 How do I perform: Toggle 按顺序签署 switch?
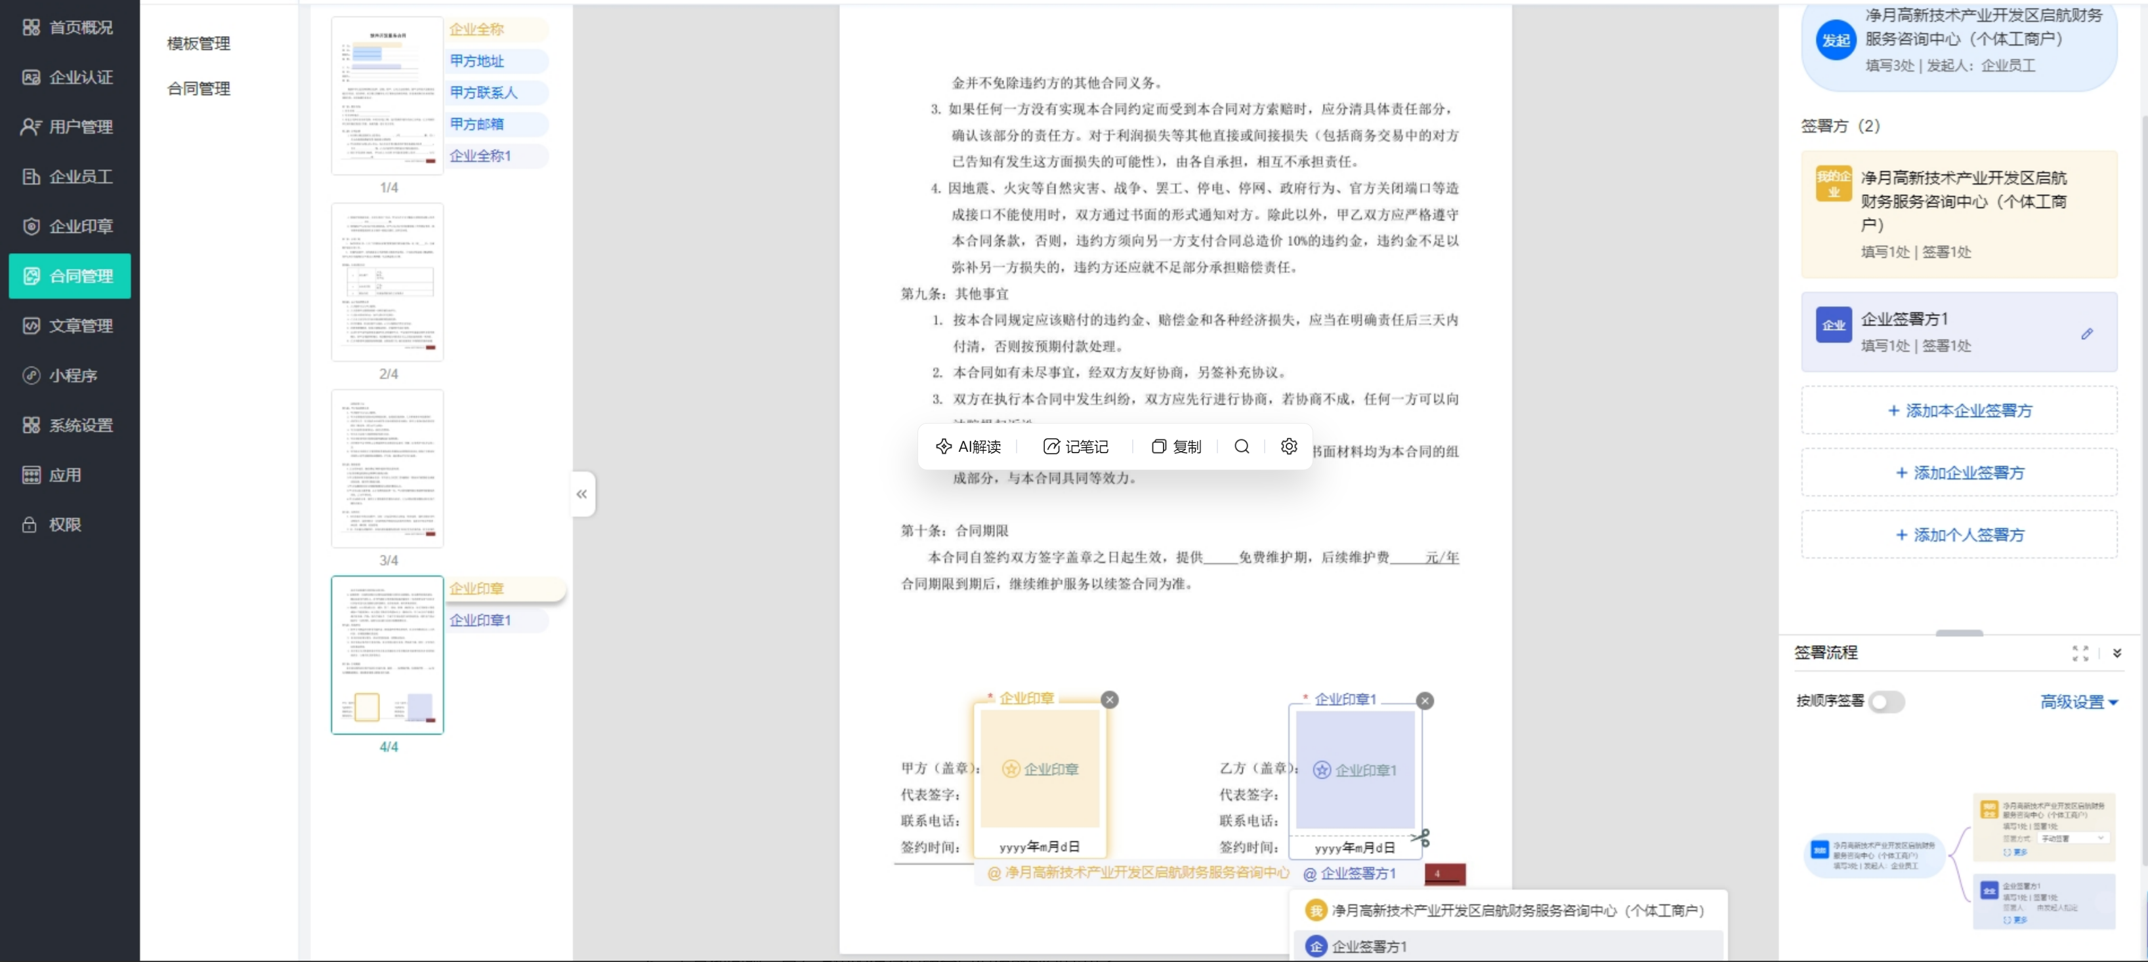click(x=1886, y=701)
